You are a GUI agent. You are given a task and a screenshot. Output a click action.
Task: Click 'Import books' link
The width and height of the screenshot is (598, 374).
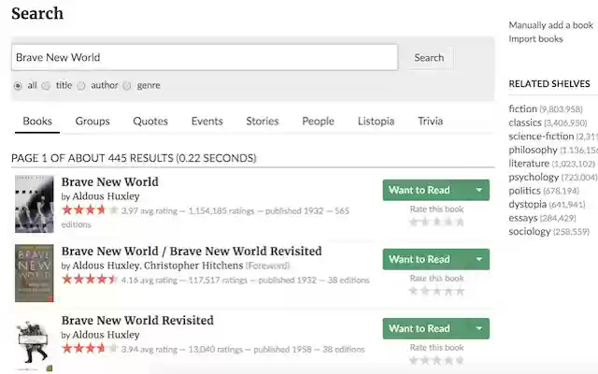(535, 39)
